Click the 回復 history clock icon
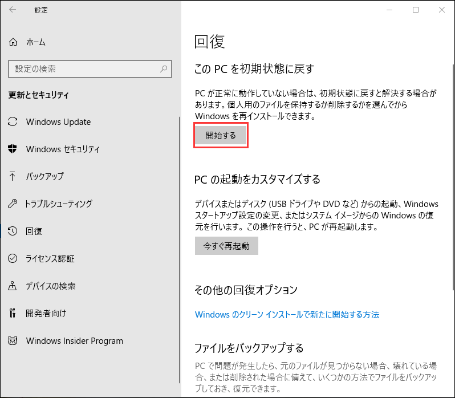Image resolution: width=455 pixels, height=398 pixels. [13, 231]
